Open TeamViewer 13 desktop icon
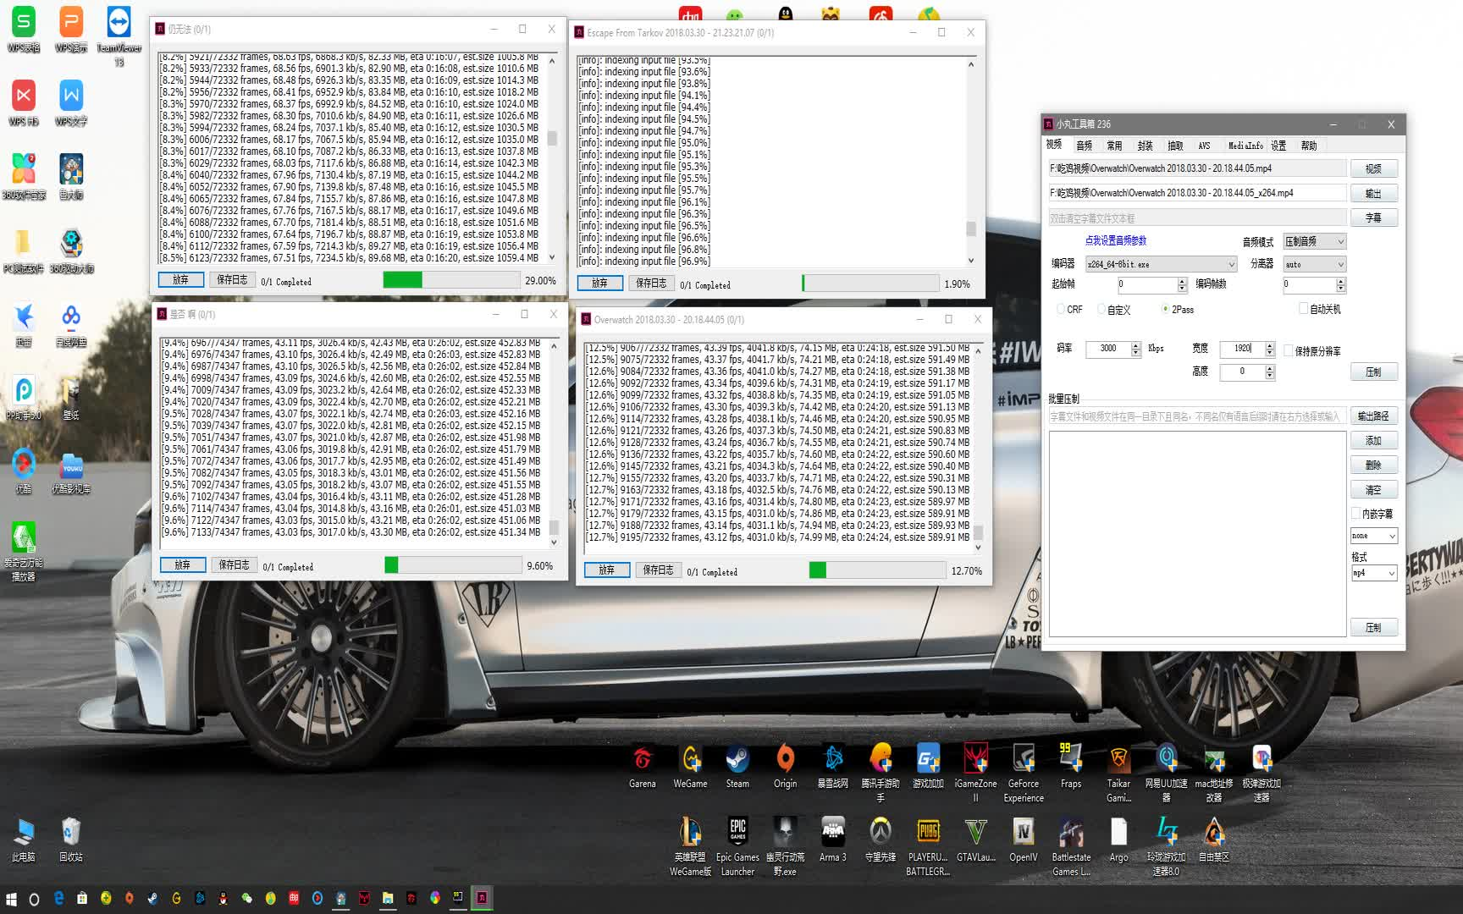This screenshot has height=914, width=1463. pyautogui.click(x=119, y=37)
